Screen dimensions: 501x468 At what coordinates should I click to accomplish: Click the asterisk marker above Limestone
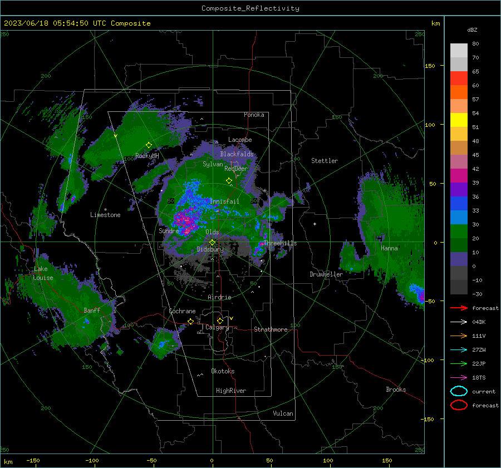[105, 210]
